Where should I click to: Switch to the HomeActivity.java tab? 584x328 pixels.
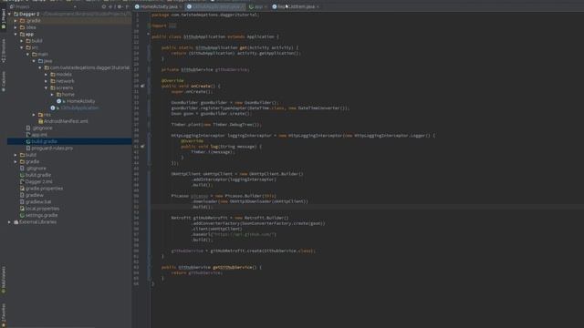158,6
